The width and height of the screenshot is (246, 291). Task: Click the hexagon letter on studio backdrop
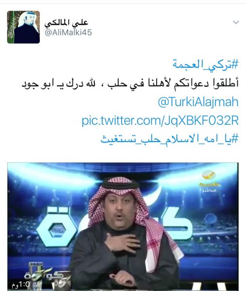tap(56, 227)
